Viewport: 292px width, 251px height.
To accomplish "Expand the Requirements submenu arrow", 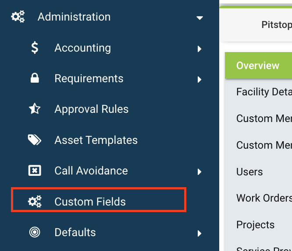I will point(199,80).
